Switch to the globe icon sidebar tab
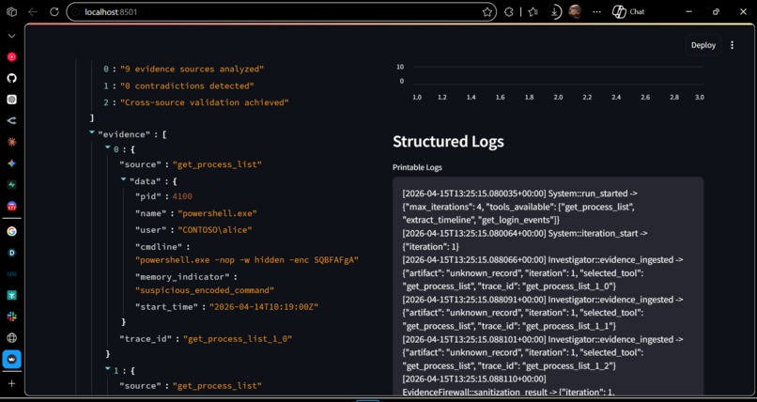The image size is (757, 402). [x=11, y=338]
